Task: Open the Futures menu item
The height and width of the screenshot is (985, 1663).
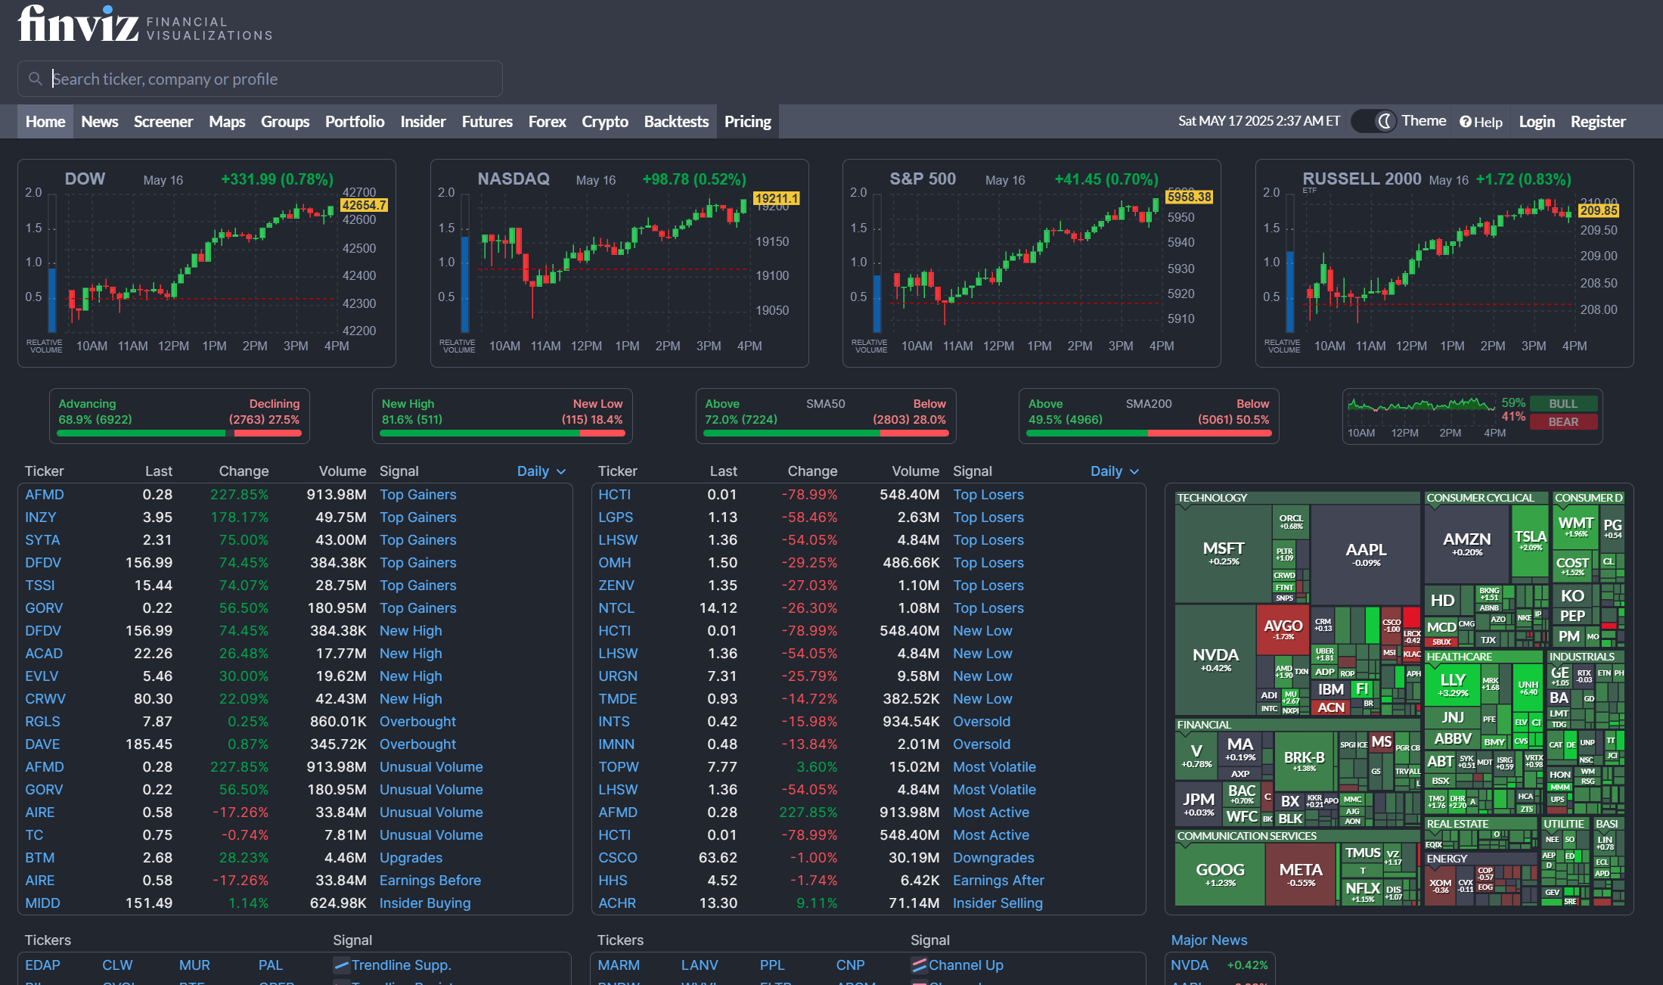Action: (487, 122)
